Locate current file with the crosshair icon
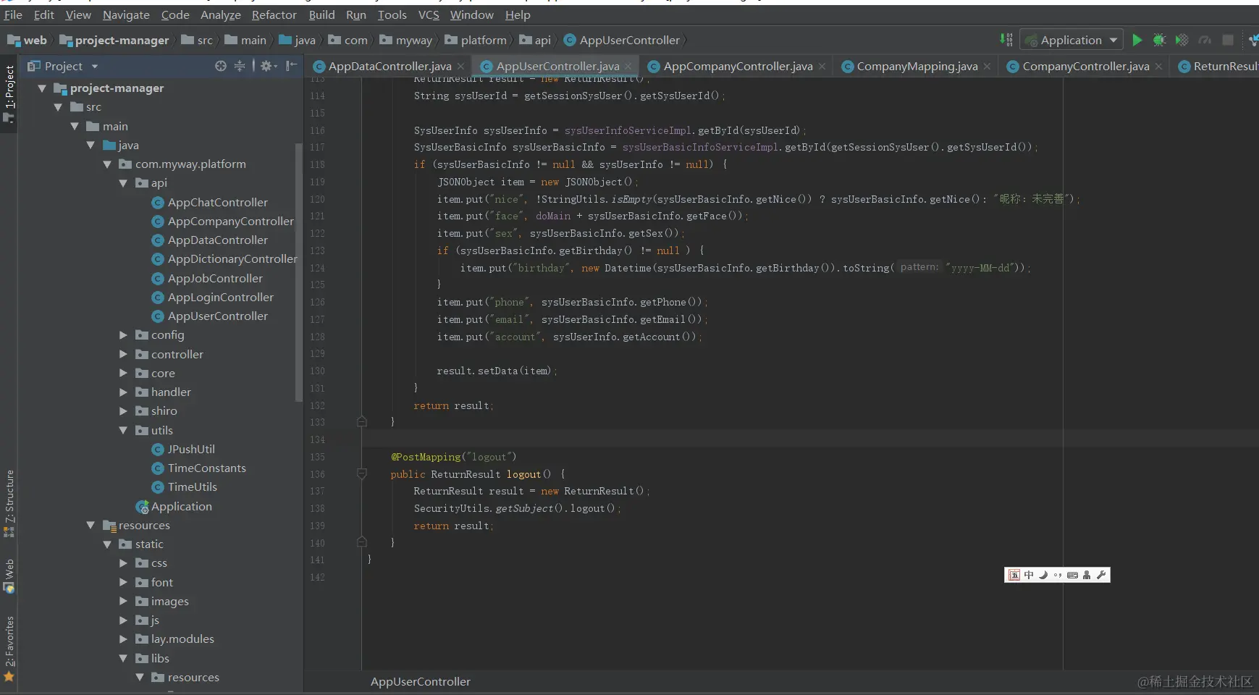The image size is (1259, 695). [x=221, y=66]
